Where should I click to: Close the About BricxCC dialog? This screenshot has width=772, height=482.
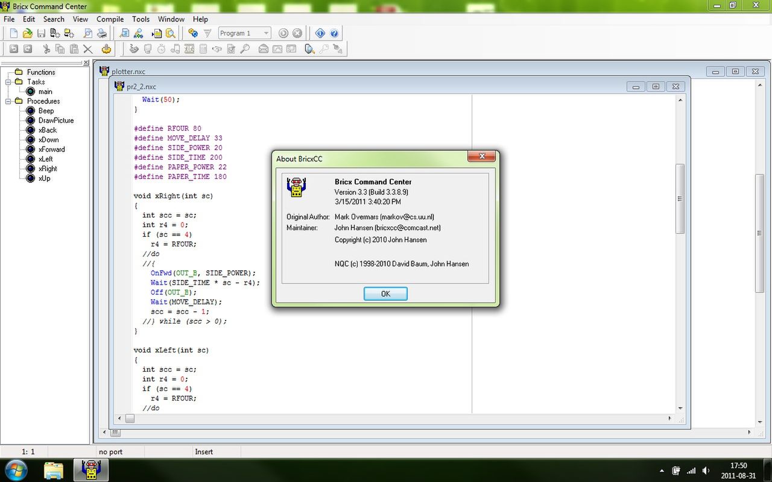click(x=482, y=157)
